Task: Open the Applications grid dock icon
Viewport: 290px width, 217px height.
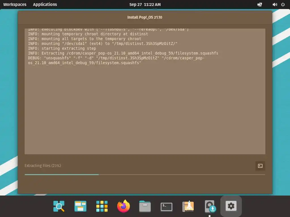Action: click(x=102, y=206)
